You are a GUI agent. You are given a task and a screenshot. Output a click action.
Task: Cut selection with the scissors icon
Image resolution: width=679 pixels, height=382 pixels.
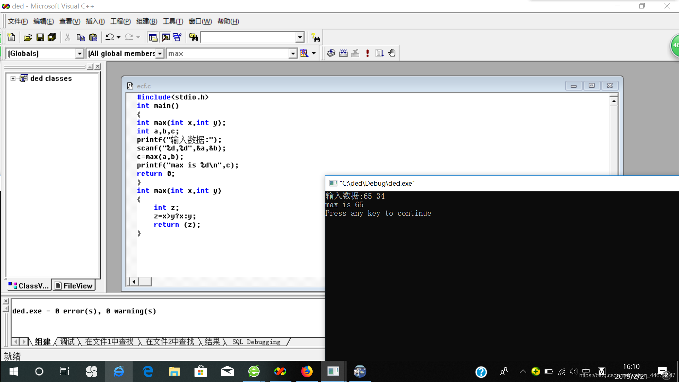click(68, 37)
